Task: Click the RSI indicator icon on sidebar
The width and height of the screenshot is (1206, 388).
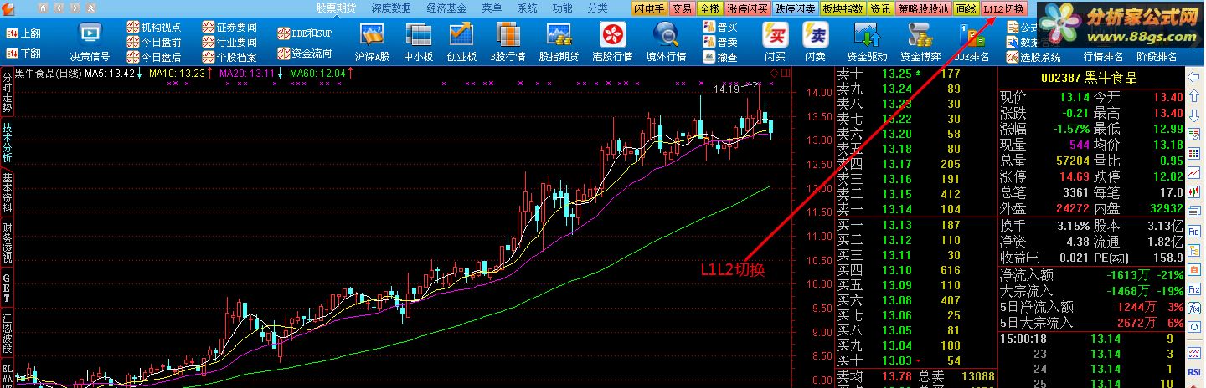Action: coord(1193,370)
